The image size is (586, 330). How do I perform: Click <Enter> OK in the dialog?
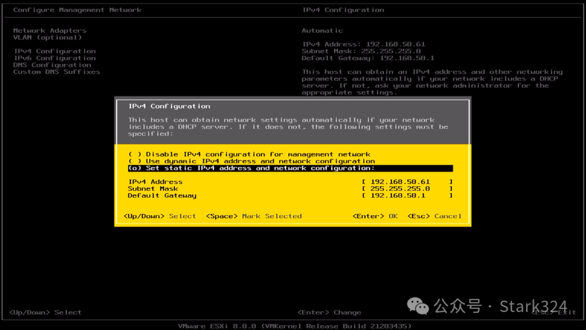pos(375,216)
